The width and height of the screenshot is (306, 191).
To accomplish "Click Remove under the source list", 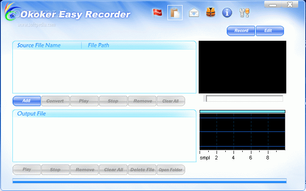I will tap(142, 101).
